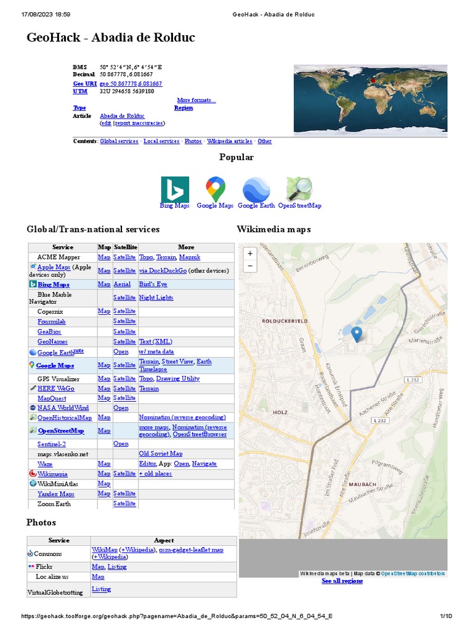Open ACME Mapper Mapnik link
This screenshot has width=473, height=631.
pyautogui.click(x=190, y=257)
